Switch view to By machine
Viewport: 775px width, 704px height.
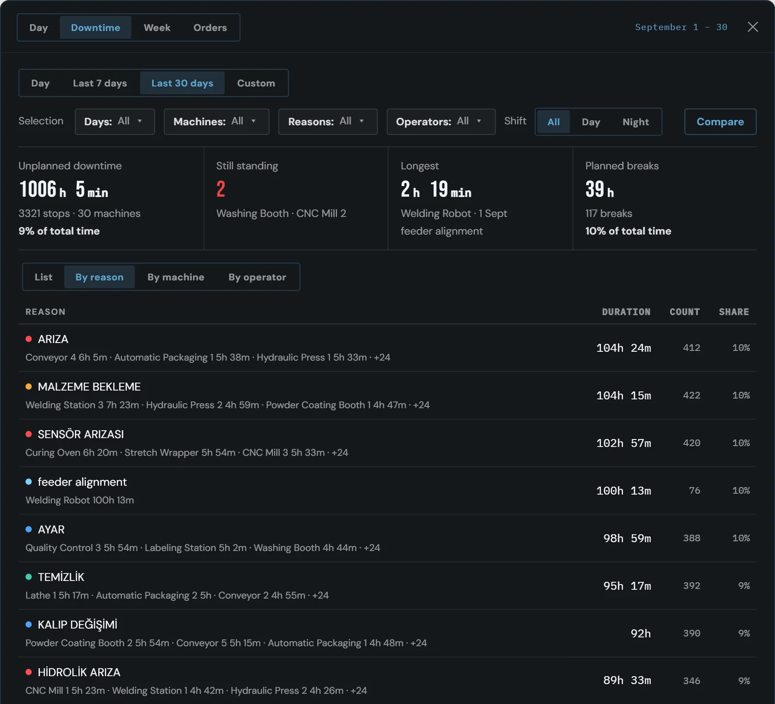point(176,277)
